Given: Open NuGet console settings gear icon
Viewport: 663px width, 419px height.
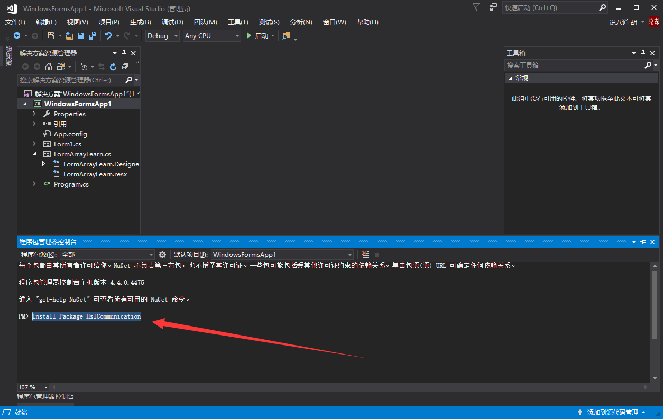Looking at the screenshot, I should (x=162, y=255).
